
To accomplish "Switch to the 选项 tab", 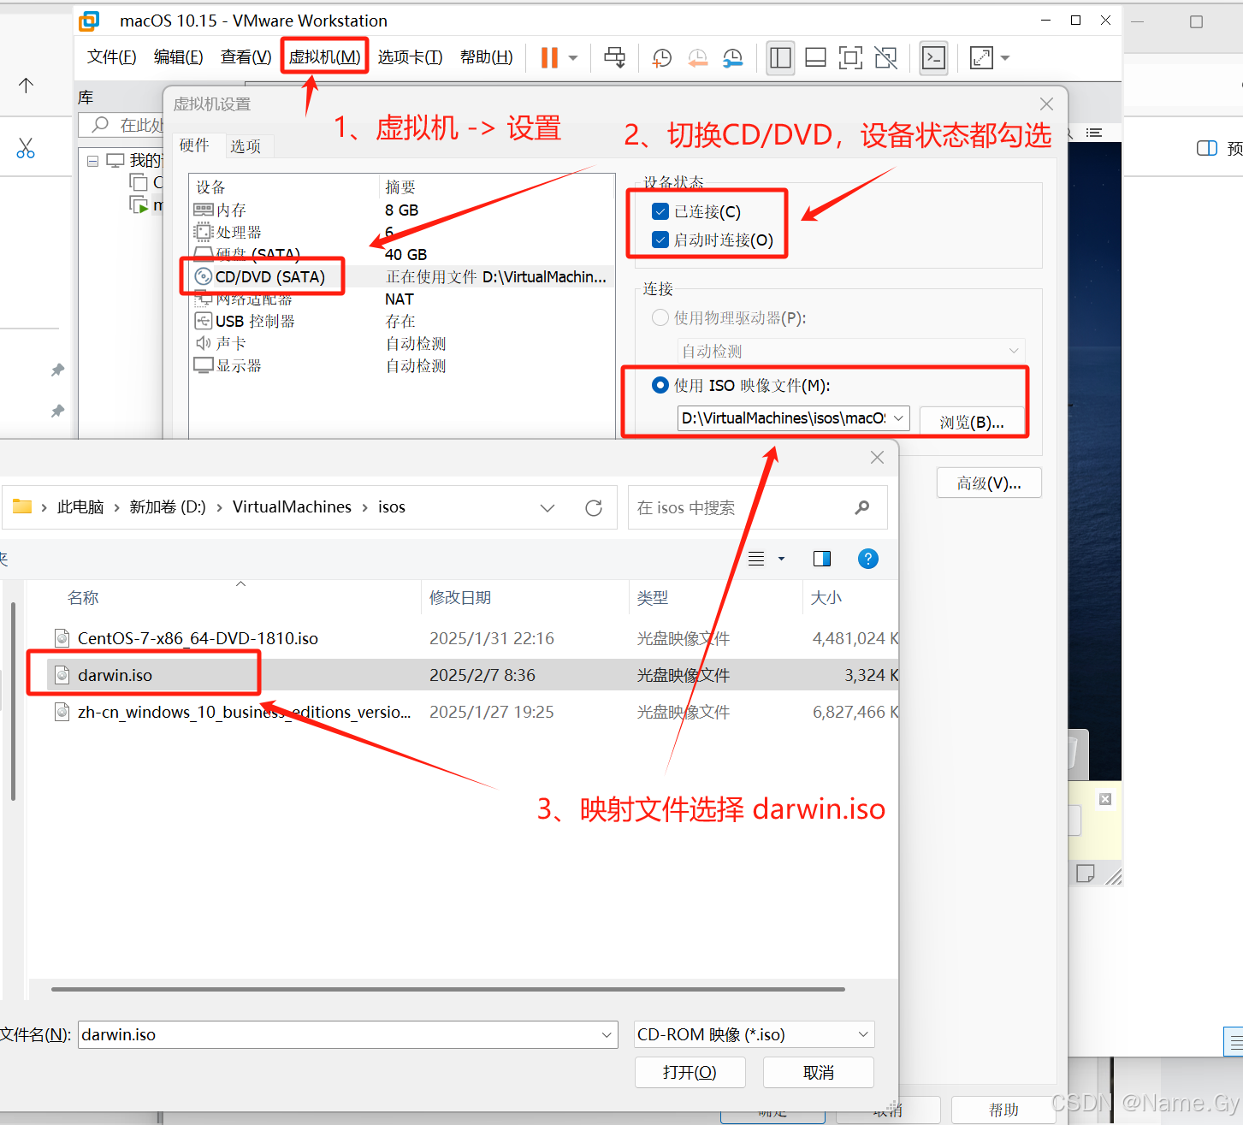I will point(246,146).
